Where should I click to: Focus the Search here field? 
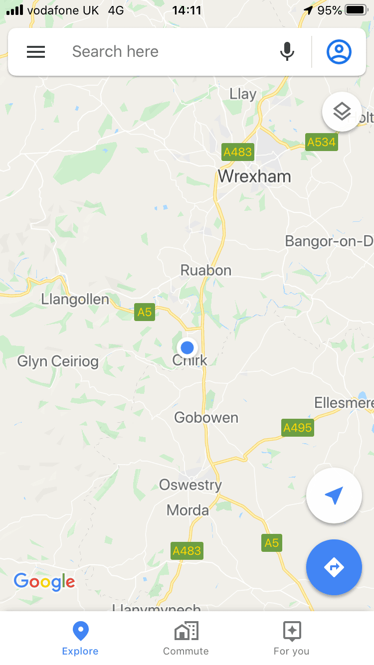click(x=170, y=52)
